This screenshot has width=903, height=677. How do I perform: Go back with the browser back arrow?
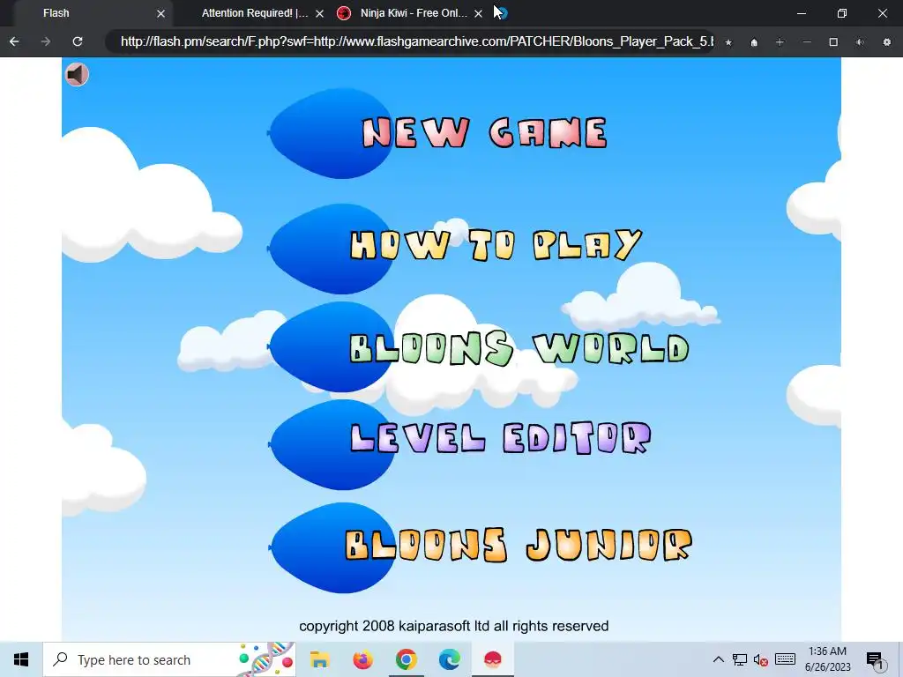[14, 41]
